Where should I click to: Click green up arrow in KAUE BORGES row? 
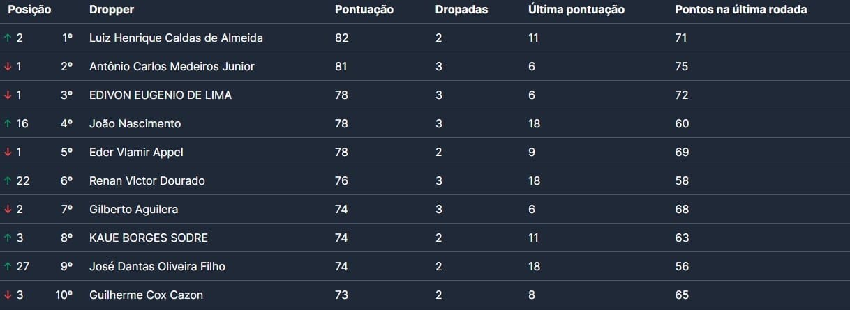pos(8,238)
